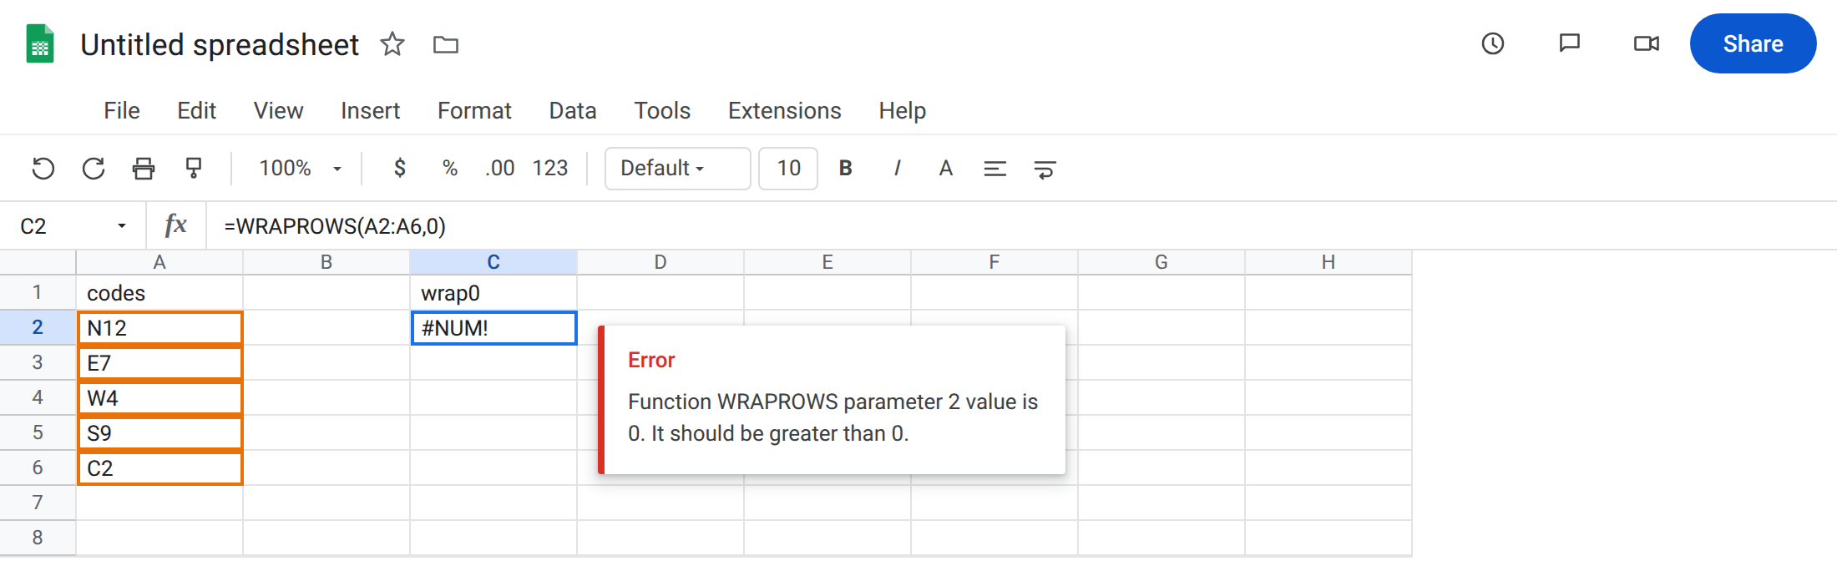The width and height of the screenshot is (1837, 571).
Task: Open text wrapping options
Action: tap(1045, 169)
